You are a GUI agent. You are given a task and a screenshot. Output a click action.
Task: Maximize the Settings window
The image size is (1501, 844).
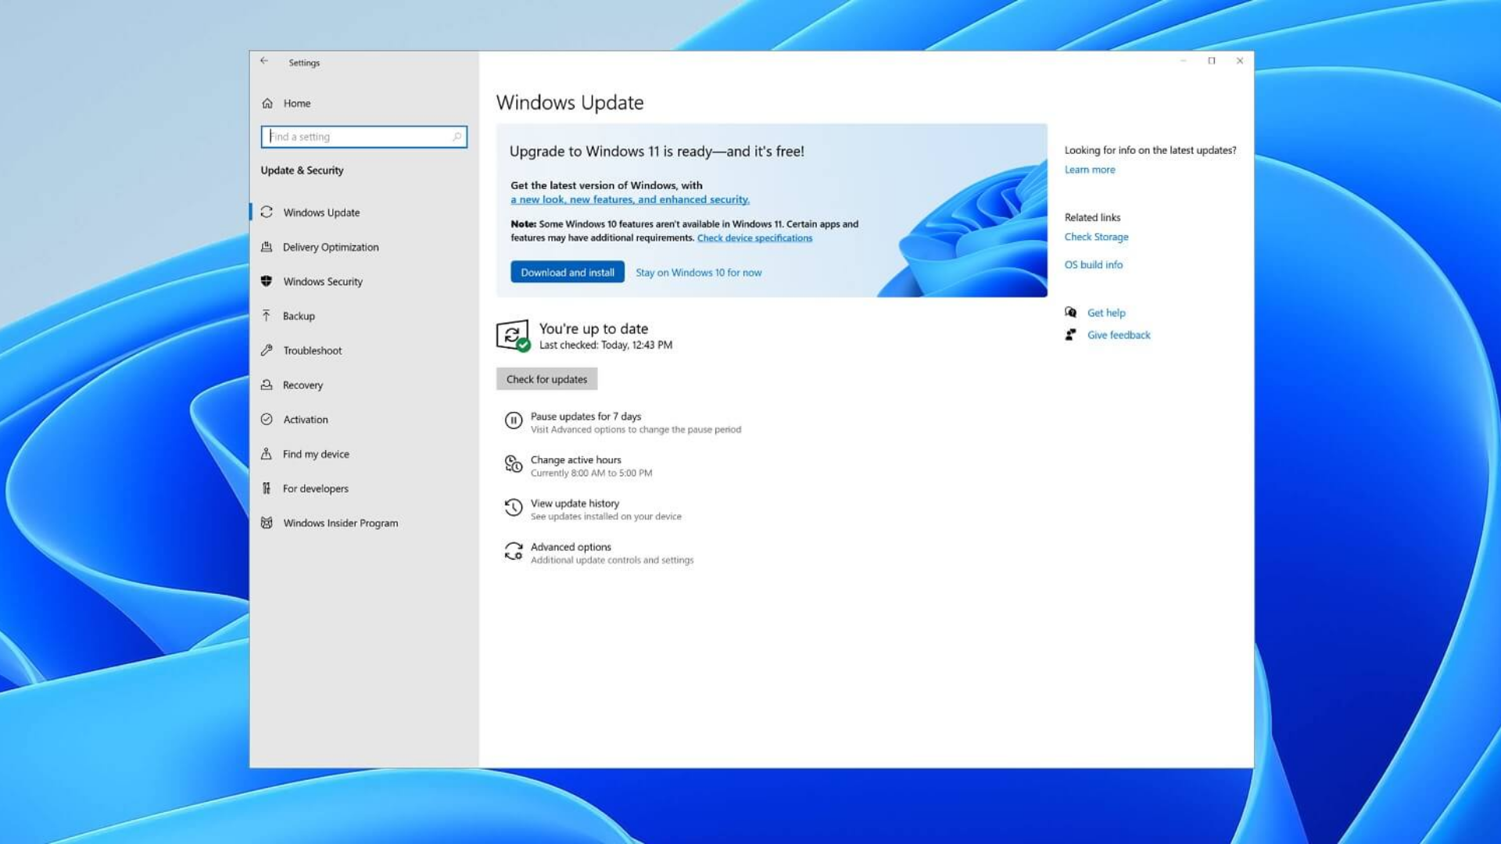point(1212,61)
